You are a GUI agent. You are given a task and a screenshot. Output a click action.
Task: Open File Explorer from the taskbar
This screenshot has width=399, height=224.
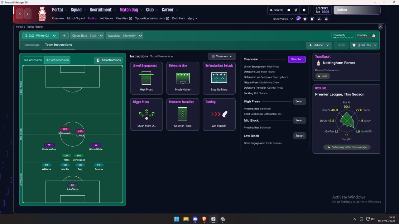(x=186, y=219)
